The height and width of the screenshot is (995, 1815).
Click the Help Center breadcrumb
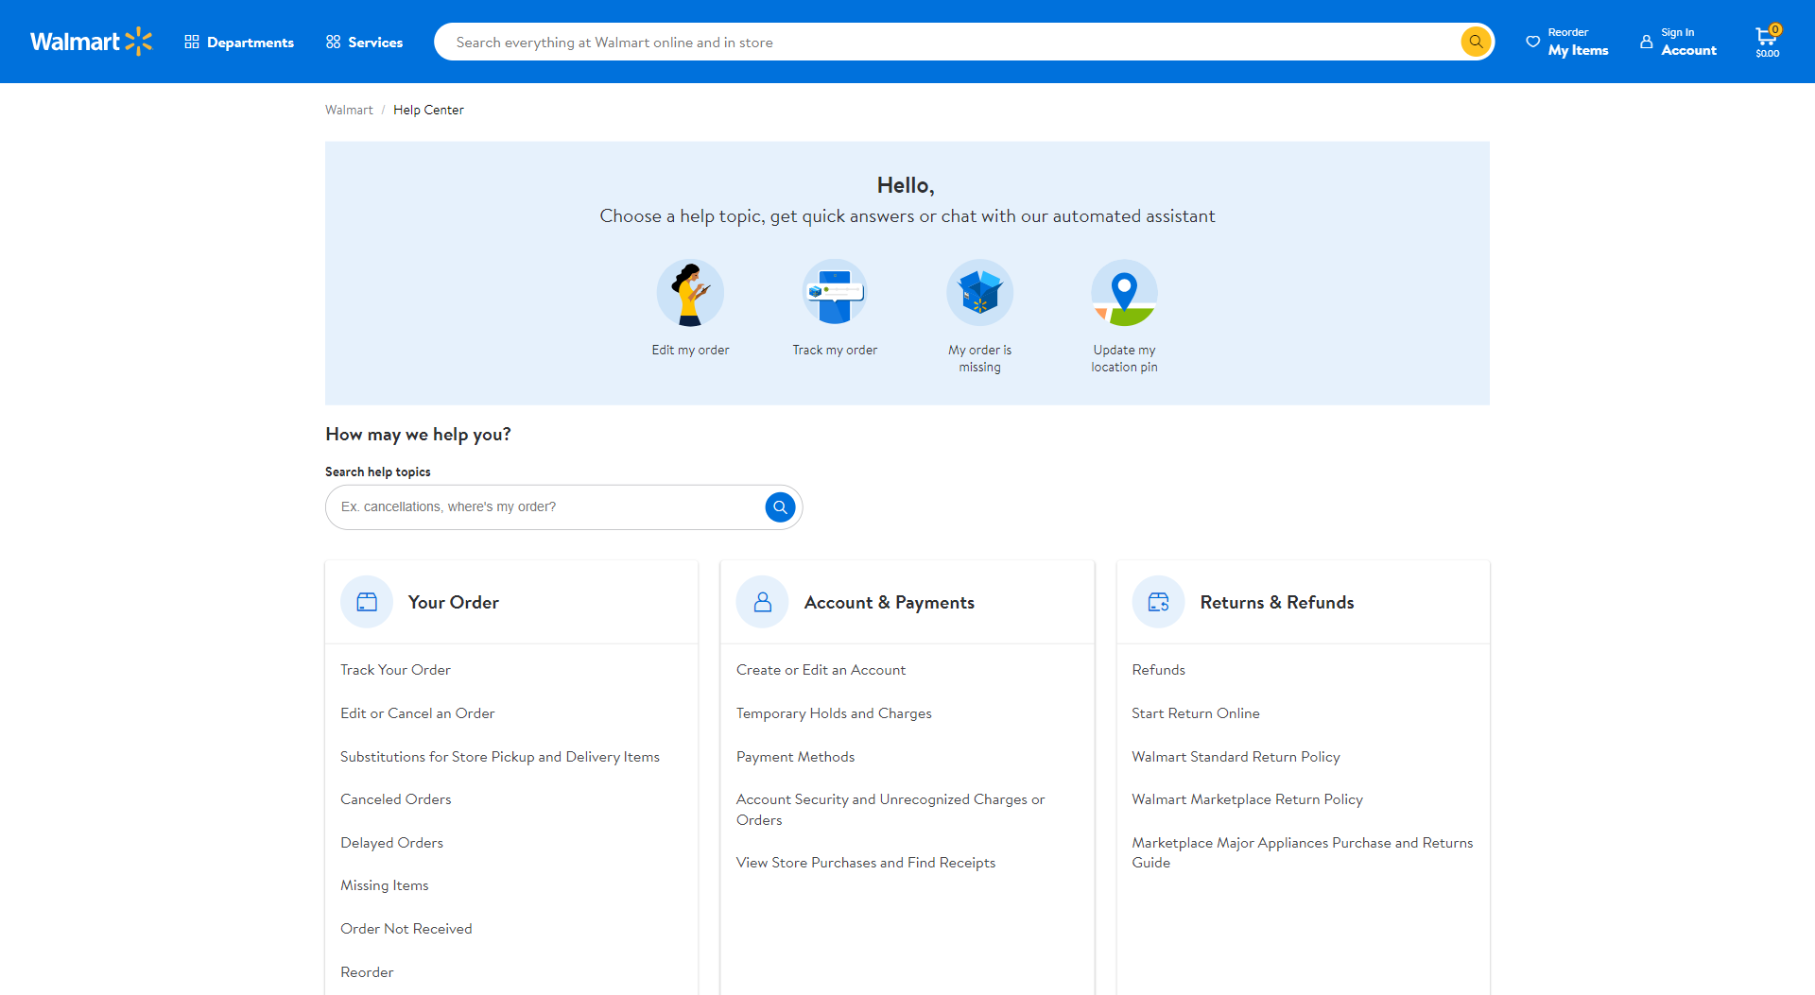point(428,110)
